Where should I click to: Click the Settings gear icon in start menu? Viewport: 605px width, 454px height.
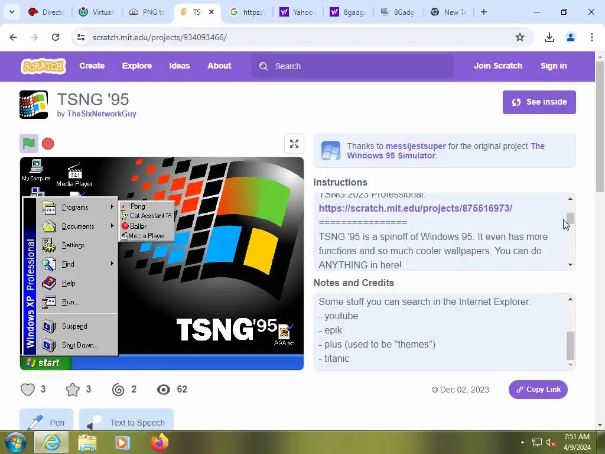[49, 245]
